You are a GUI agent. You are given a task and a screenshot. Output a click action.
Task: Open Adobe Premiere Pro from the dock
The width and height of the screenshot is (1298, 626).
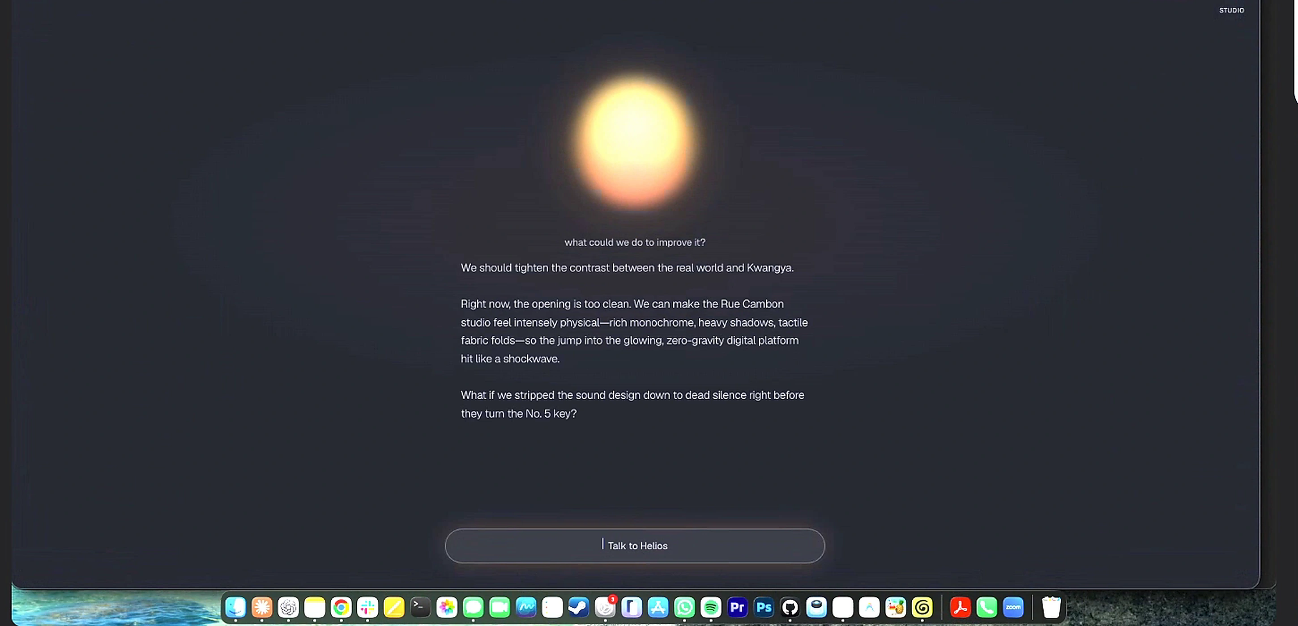point(737,607)
